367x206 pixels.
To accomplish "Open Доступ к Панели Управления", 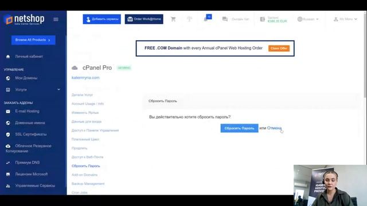I will tap(95, 130).
